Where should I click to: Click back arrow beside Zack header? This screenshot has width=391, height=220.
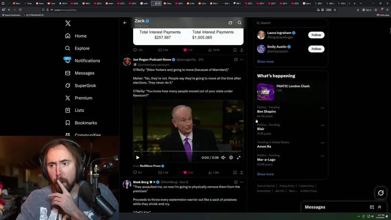point(125,23)
